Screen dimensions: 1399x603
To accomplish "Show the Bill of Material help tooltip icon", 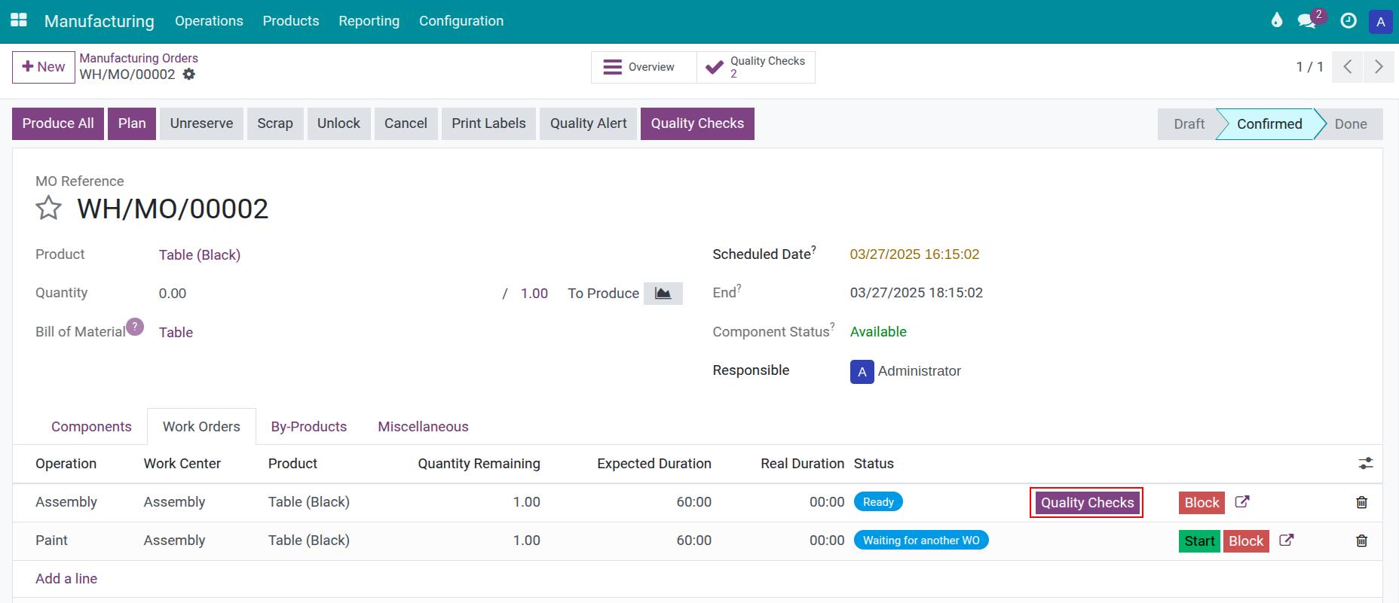I will click(x=135, y=327).
